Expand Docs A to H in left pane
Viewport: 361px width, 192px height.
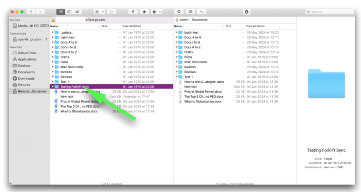(53, 42)
